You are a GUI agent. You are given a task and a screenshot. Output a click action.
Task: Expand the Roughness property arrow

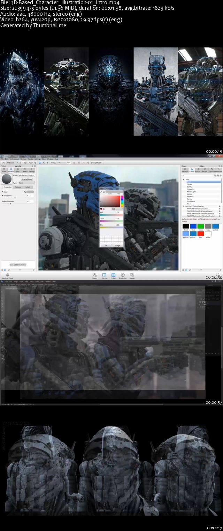3,196
